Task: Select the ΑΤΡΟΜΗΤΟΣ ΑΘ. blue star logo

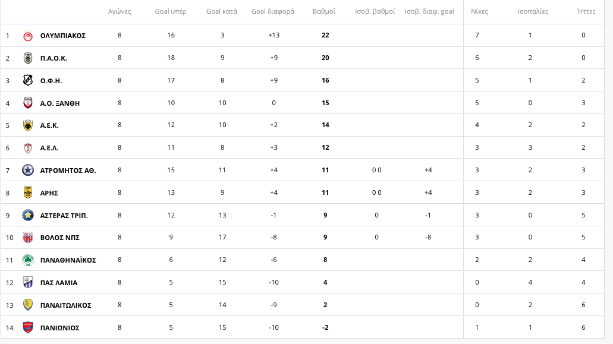Action: click(28, 171)
